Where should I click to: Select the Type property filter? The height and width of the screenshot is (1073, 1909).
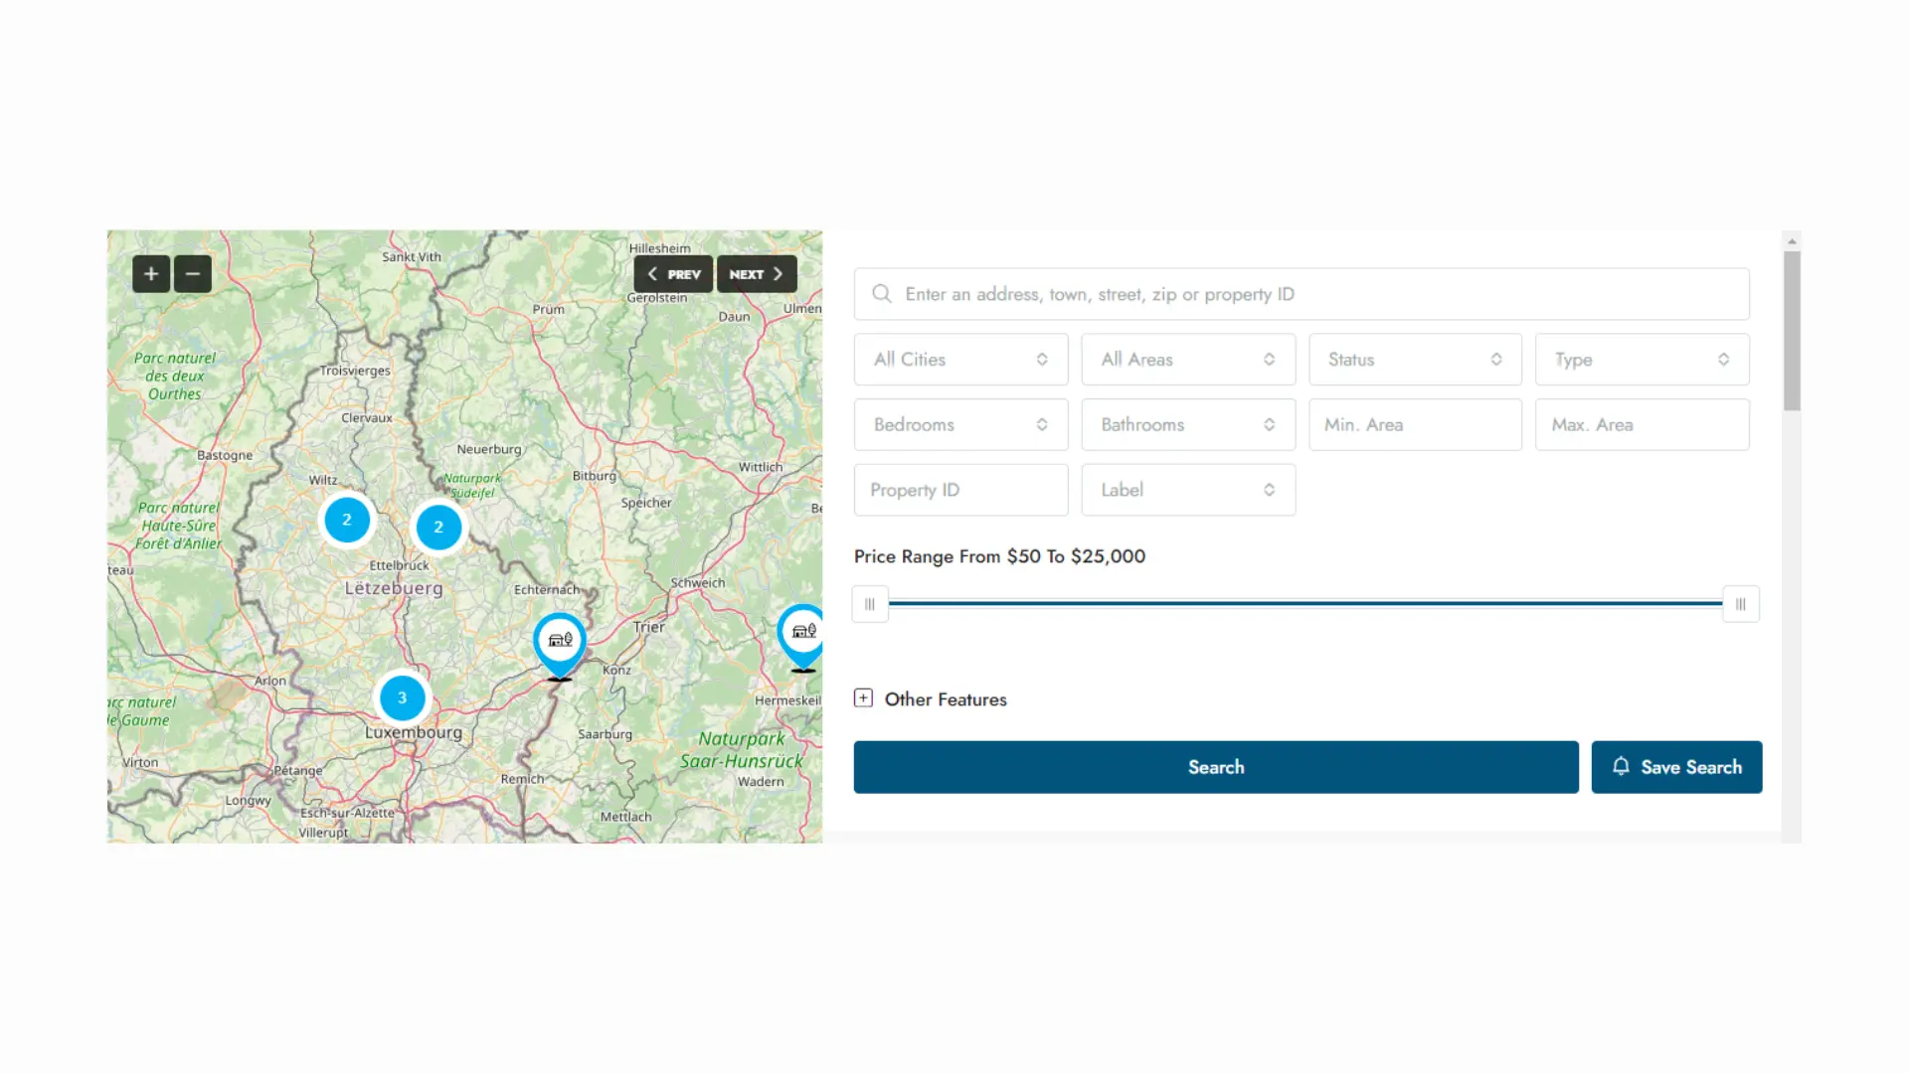coord(1642,359)
